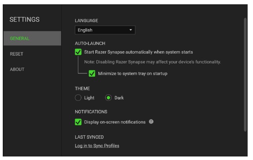Uncheck Start Razer Synapse automatically checkbox
The image size is (253, 160).
click(x=78, y=52)
